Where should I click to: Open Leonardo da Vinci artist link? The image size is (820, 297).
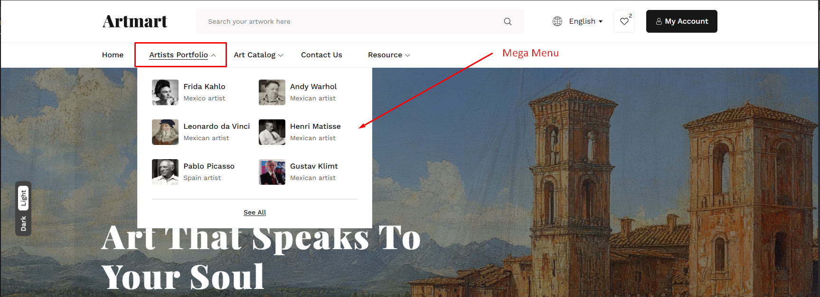pyautogui.click(x=217, y=126)
